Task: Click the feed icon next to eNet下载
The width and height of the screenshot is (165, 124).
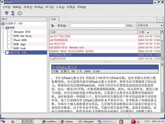Action: [x=7, y=52]
